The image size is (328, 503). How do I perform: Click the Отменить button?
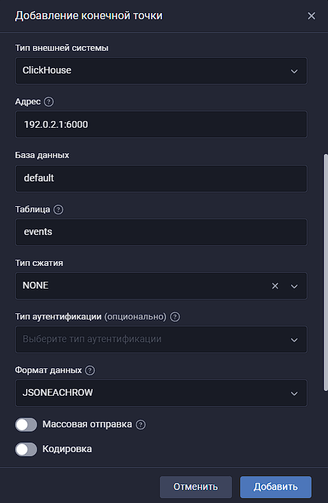[x=196, y=487]
